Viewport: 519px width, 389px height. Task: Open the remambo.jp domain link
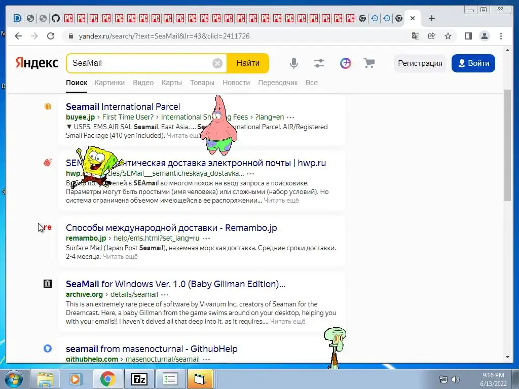[x=86, y=238]
